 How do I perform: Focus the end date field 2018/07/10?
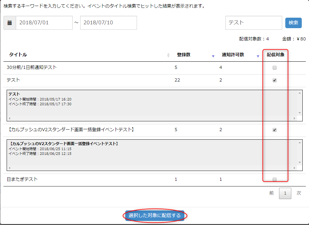108,23
